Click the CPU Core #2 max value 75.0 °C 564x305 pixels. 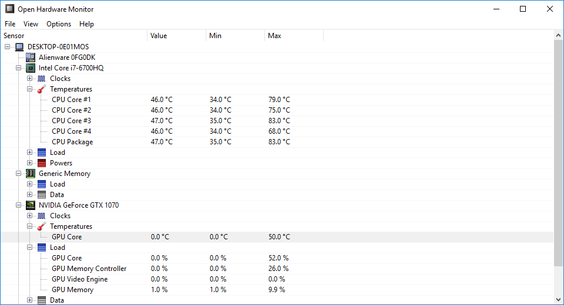[x=279, y=110]
